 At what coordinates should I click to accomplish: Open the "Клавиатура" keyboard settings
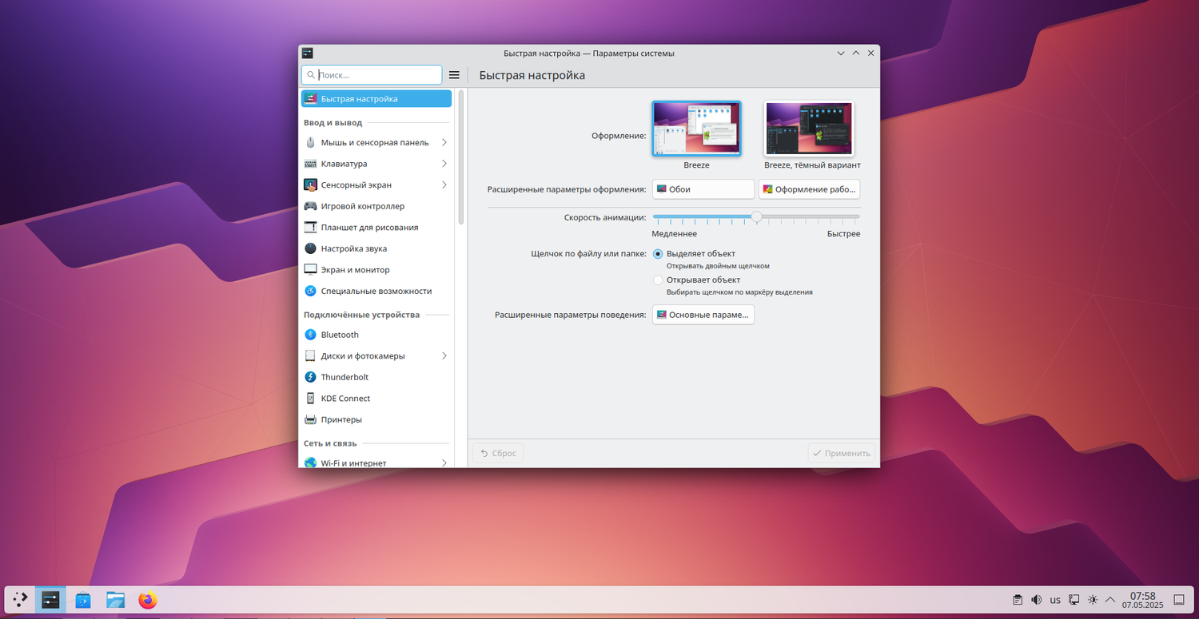coord(376,164)
